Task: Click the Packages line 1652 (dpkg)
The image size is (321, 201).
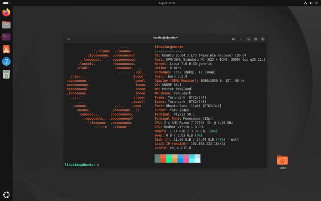Action: point(185,72)
